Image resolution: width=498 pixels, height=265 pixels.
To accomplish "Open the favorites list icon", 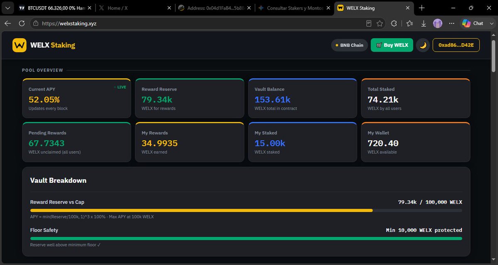I will tap(410, 24).
